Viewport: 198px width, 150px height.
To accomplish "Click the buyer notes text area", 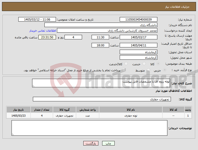I will [89, 128].
